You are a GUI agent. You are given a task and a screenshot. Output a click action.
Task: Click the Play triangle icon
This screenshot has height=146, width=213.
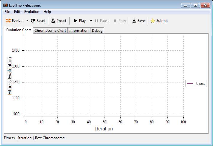pos(75,21)
